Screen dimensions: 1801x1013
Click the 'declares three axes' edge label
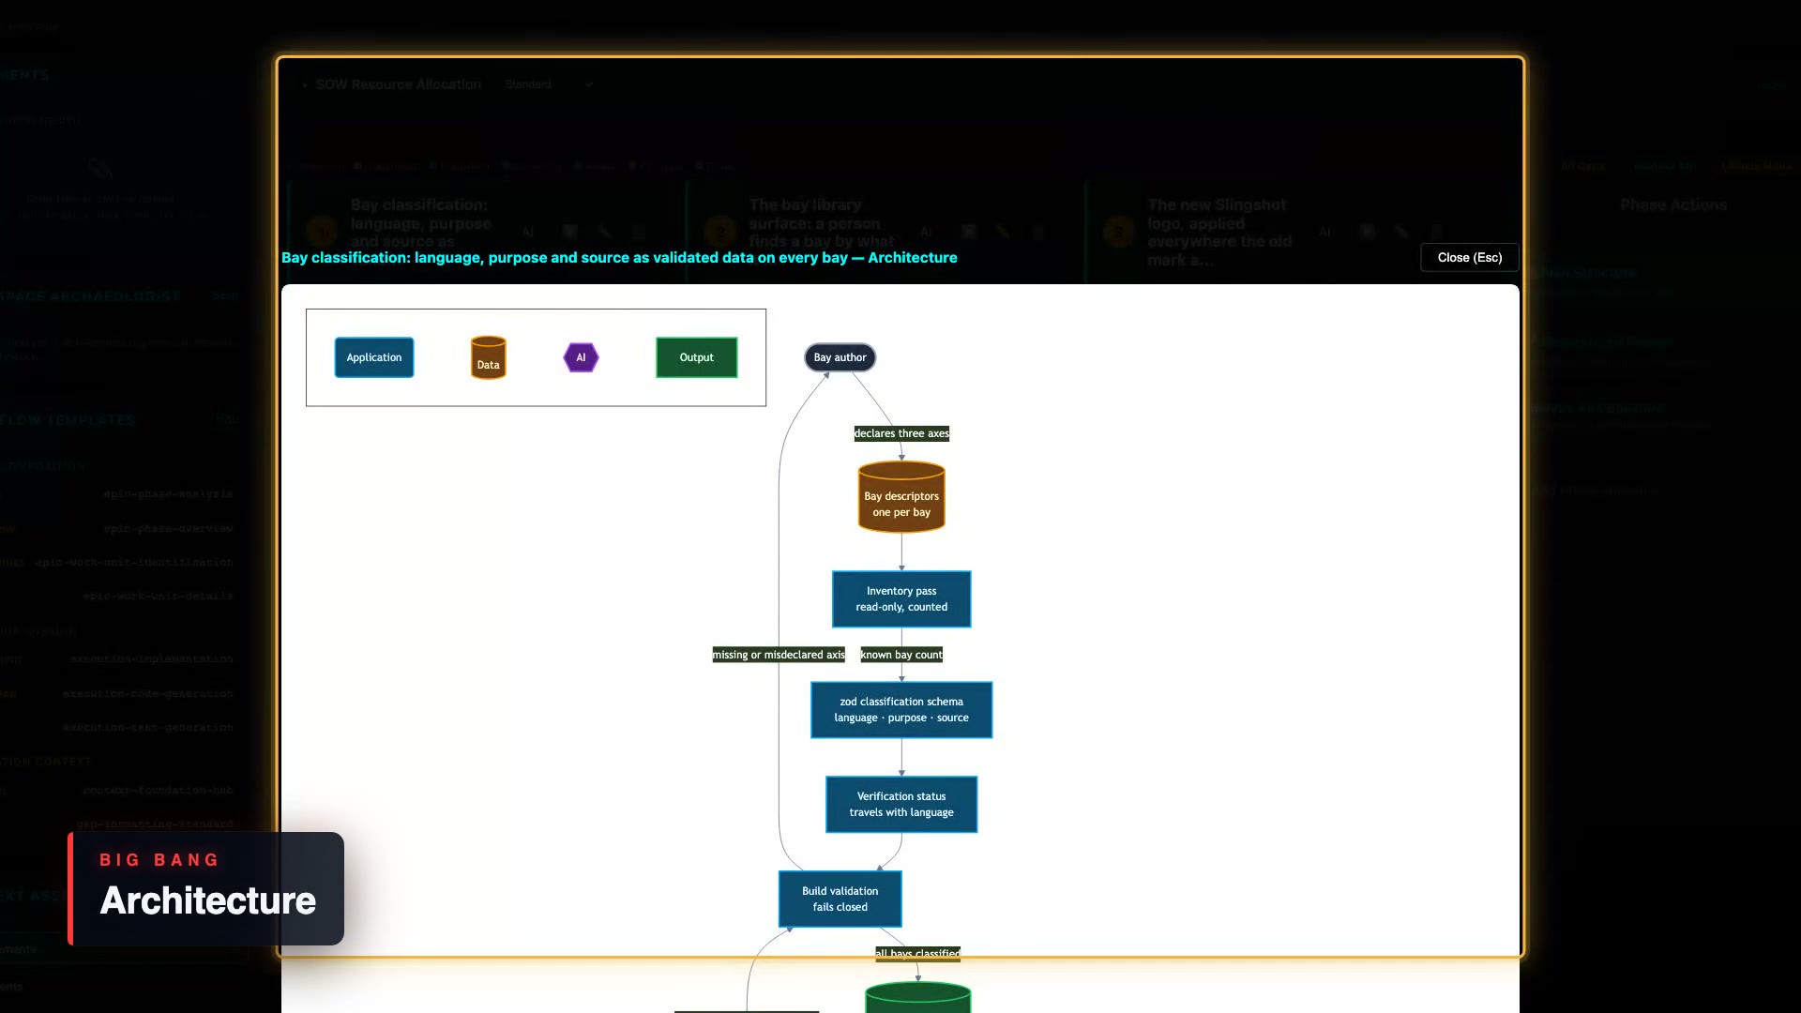[x=901, y=433]
